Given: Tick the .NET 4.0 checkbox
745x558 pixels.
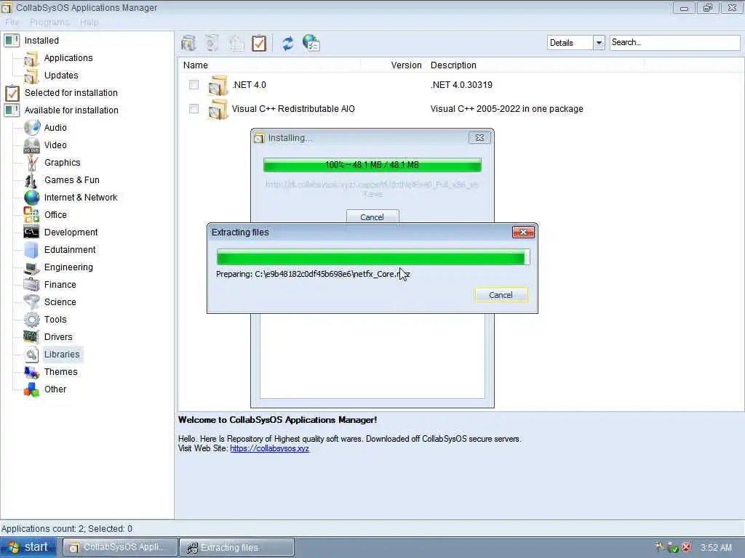Looking at the screenshot, I should click(x=194, y=85).
